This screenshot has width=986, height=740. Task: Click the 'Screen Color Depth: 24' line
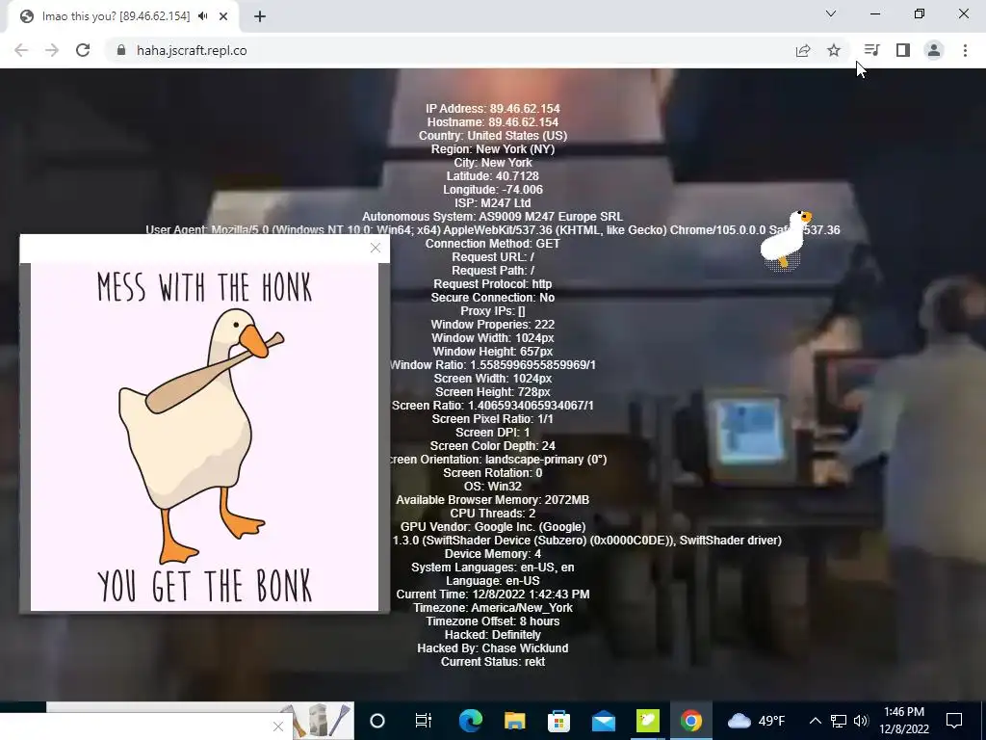tap(493, 446)
